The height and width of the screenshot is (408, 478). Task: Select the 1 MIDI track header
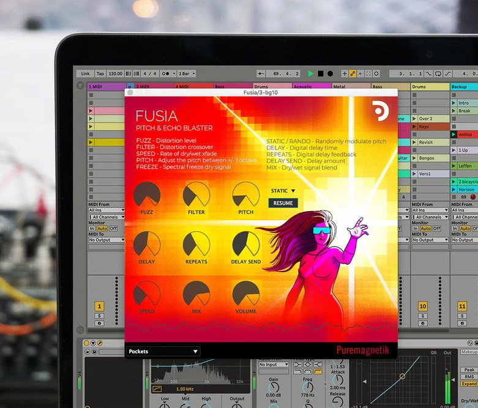(x=106, y=86)
